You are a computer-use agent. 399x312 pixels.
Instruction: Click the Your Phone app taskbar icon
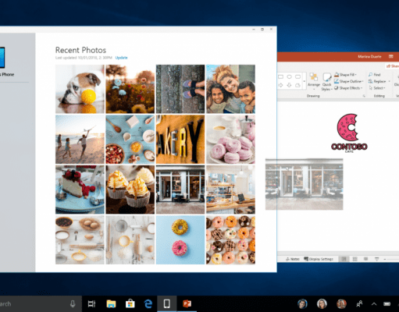pyautogui.click(x=167, y=303)
